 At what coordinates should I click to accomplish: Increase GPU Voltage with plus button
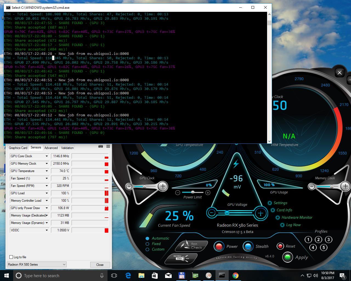click(x=260, y=213)
